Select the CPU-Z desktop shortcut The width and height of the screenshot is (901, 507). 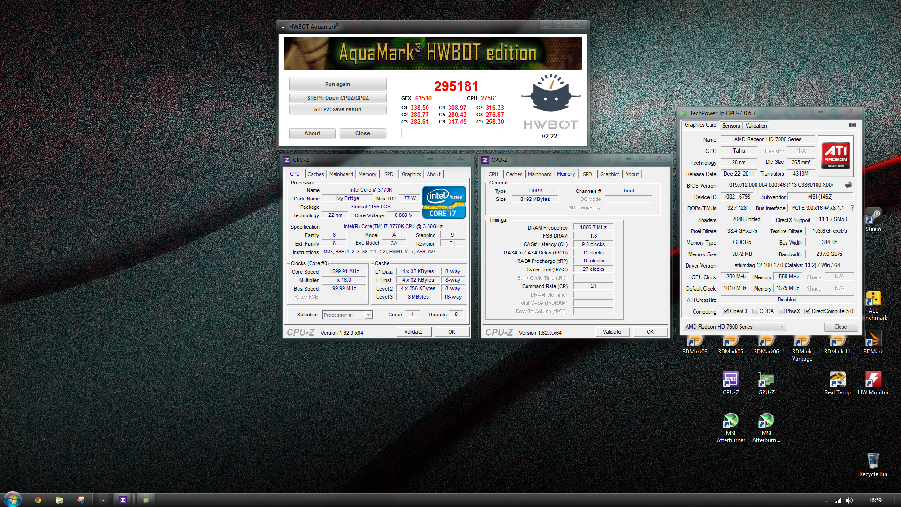click(x=731, y=383)
